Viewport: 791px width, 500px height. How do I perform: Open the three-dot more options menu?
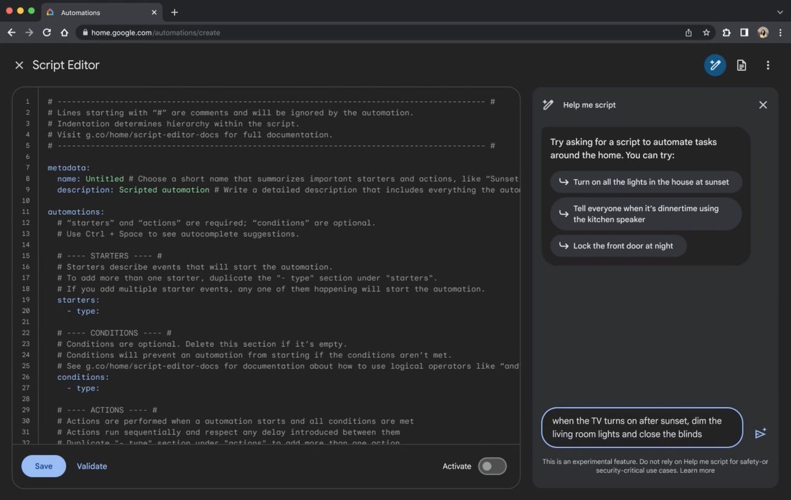point(768,65)
